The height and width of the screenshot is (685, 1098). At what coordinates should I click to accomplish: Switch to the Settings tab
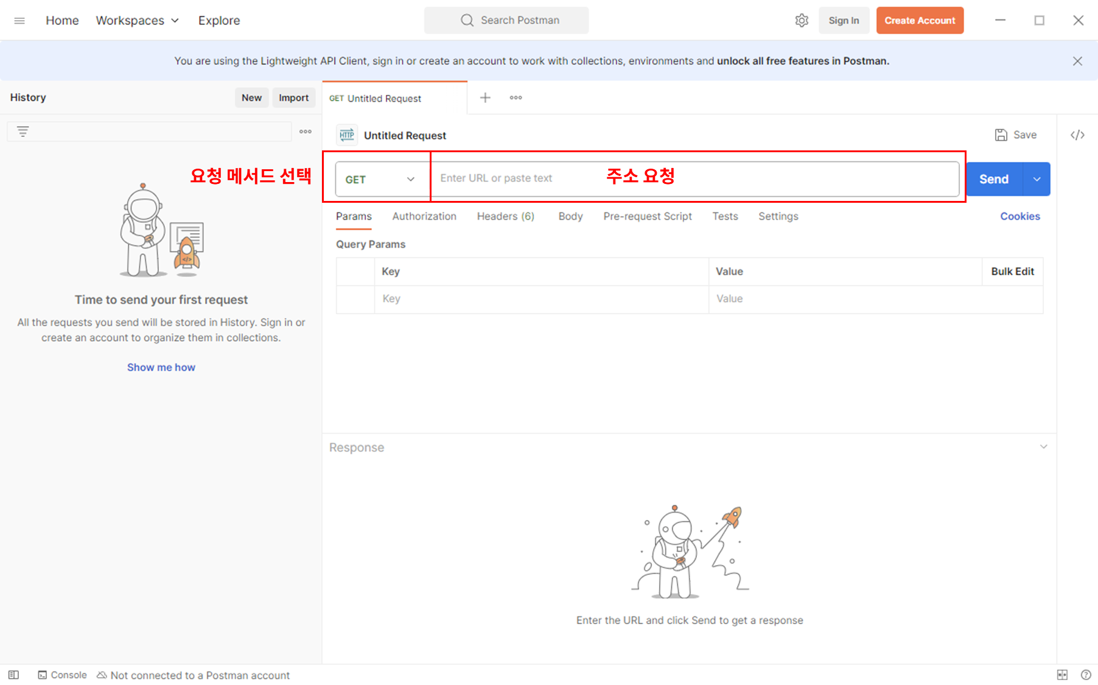click(x=778, y=216)
